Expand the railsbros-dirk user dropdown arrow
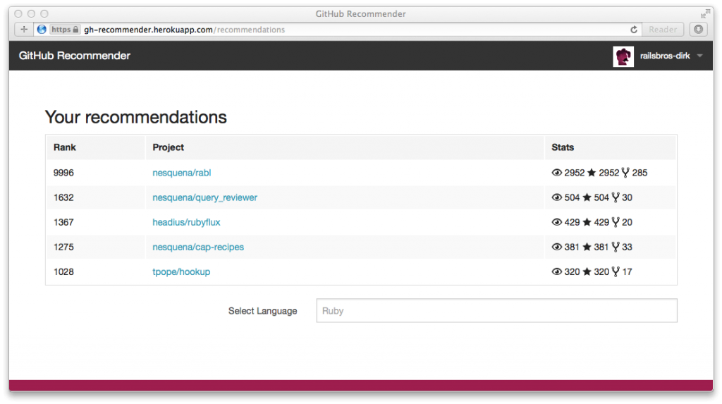 click(x=699, y=56)
